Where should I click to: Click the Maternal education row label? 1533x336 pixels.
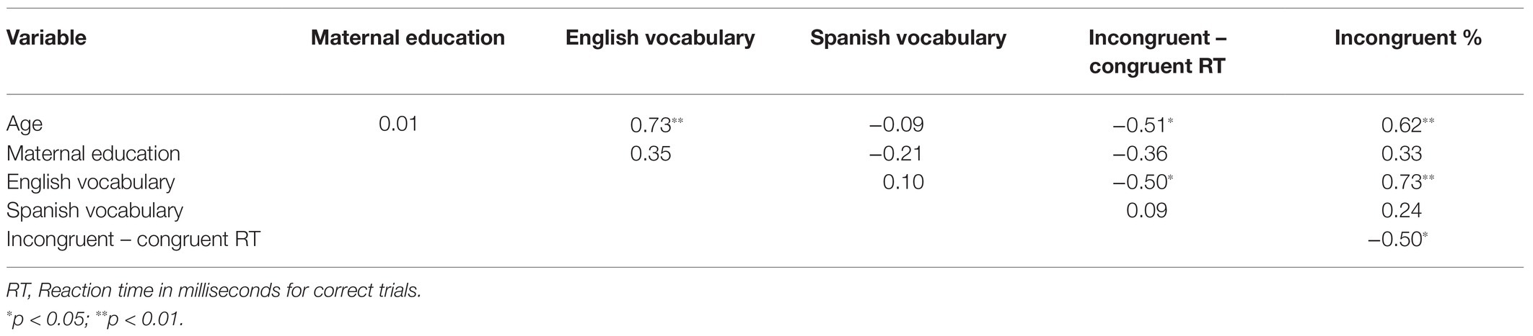(x=93, y=153)
